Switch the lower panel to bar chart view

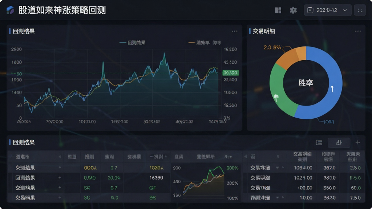click(x=339, y=142)
